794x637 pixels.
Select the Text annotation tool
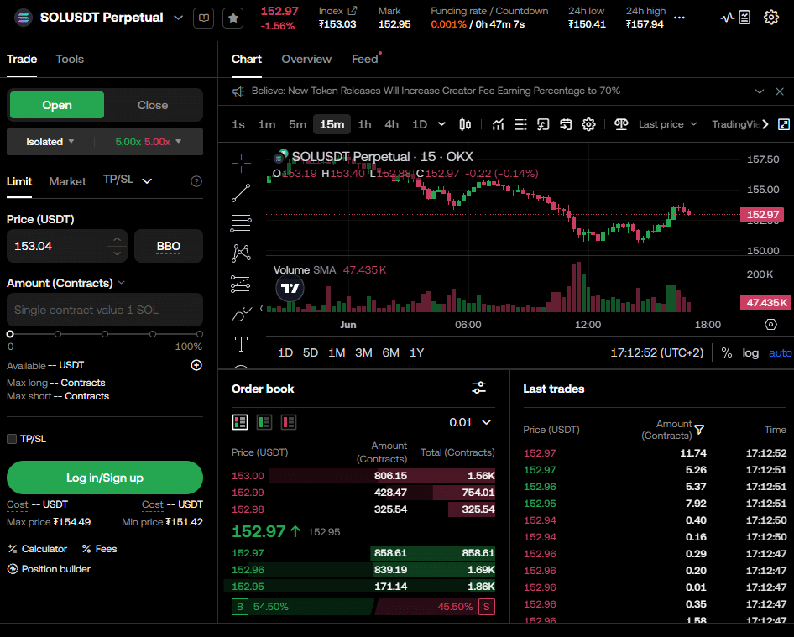(x=241, y=344)
